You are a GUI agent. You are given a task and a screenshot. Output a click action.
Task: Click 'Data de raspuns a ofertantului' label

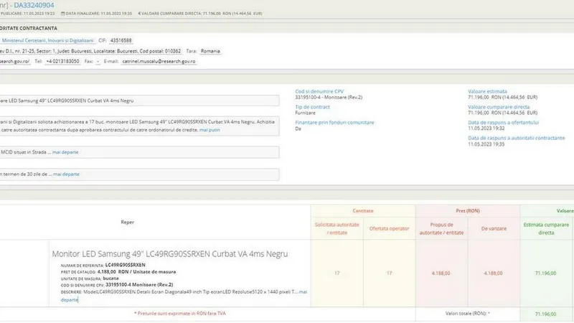[x=504, y=123]
